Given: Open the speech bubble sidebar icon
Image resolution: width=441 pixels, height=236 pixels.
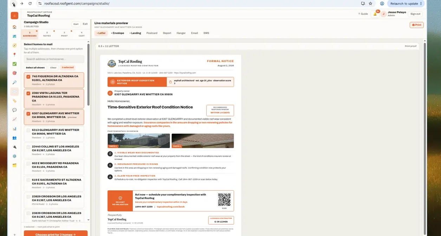Looking at the screenshot, I should tap(14, 110).
